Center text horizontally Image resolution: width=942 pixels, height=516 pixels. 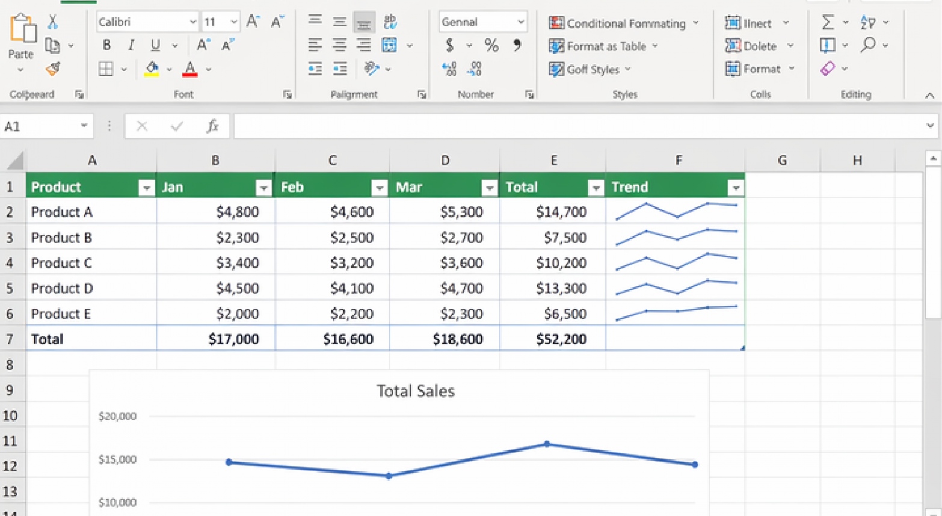point(339,45)
